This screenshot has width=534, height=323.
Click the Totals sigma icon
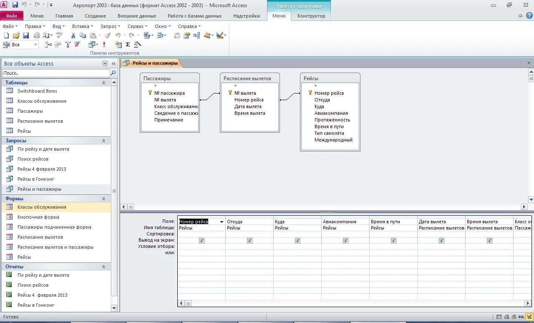click(x=128, y=45)
